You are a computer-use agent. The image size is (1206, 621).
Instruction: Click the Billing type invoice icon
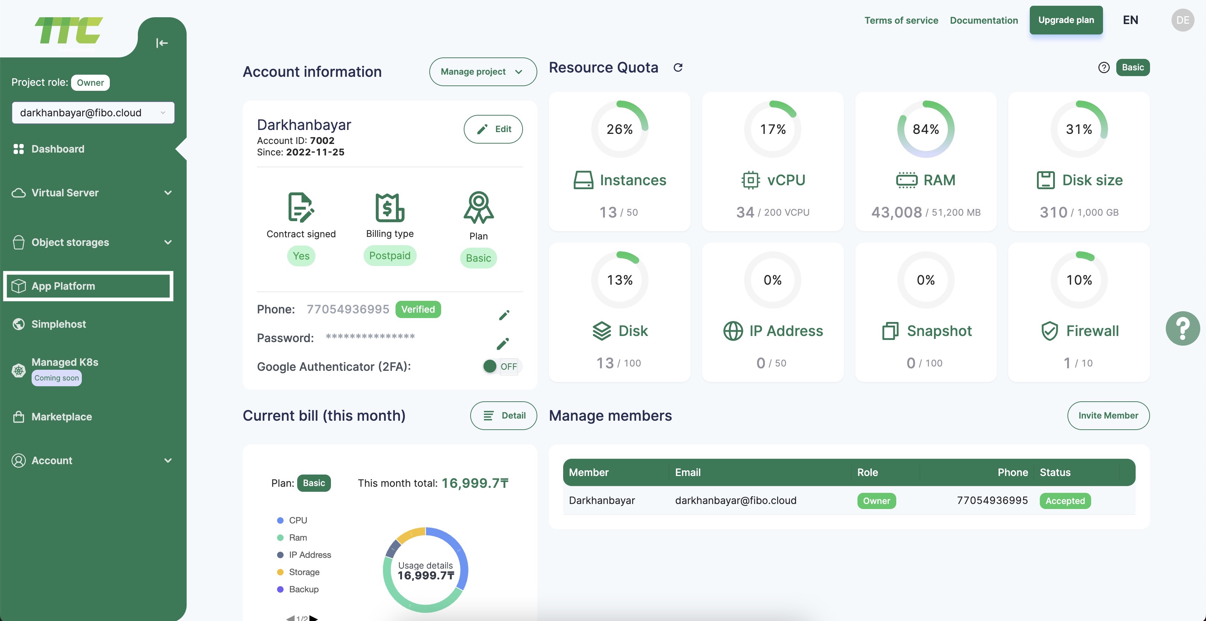389,207
